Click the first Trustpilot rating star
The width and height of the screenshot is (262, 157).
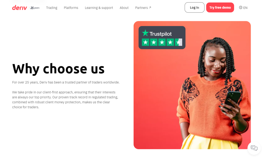(146, 42)
